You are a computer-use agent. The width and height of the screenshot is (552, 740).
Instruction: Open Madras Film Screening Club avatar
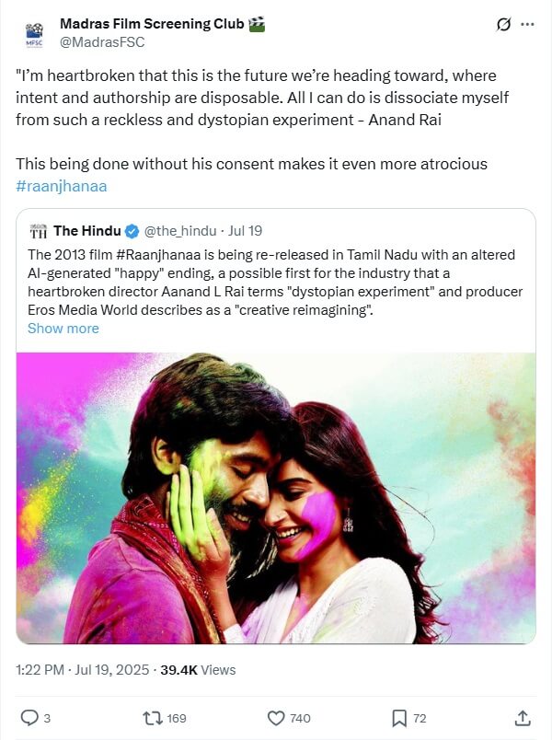pos(34,33)
